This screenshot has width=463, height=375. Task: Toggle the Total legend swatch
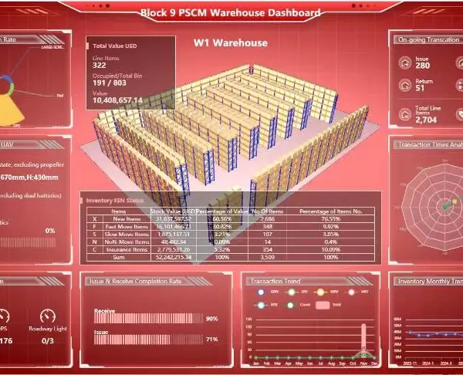[x=323, y=305]
